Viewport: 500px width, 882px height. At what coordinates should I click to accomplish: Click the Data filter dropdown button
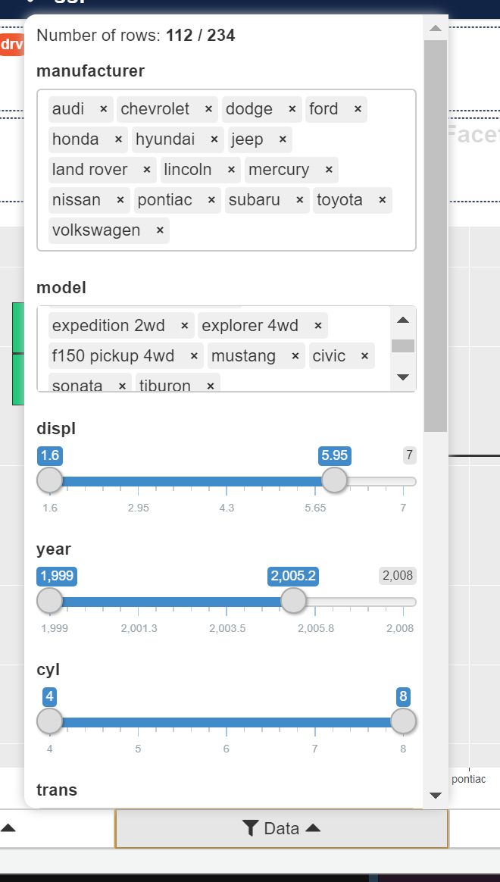coord(282,829)
